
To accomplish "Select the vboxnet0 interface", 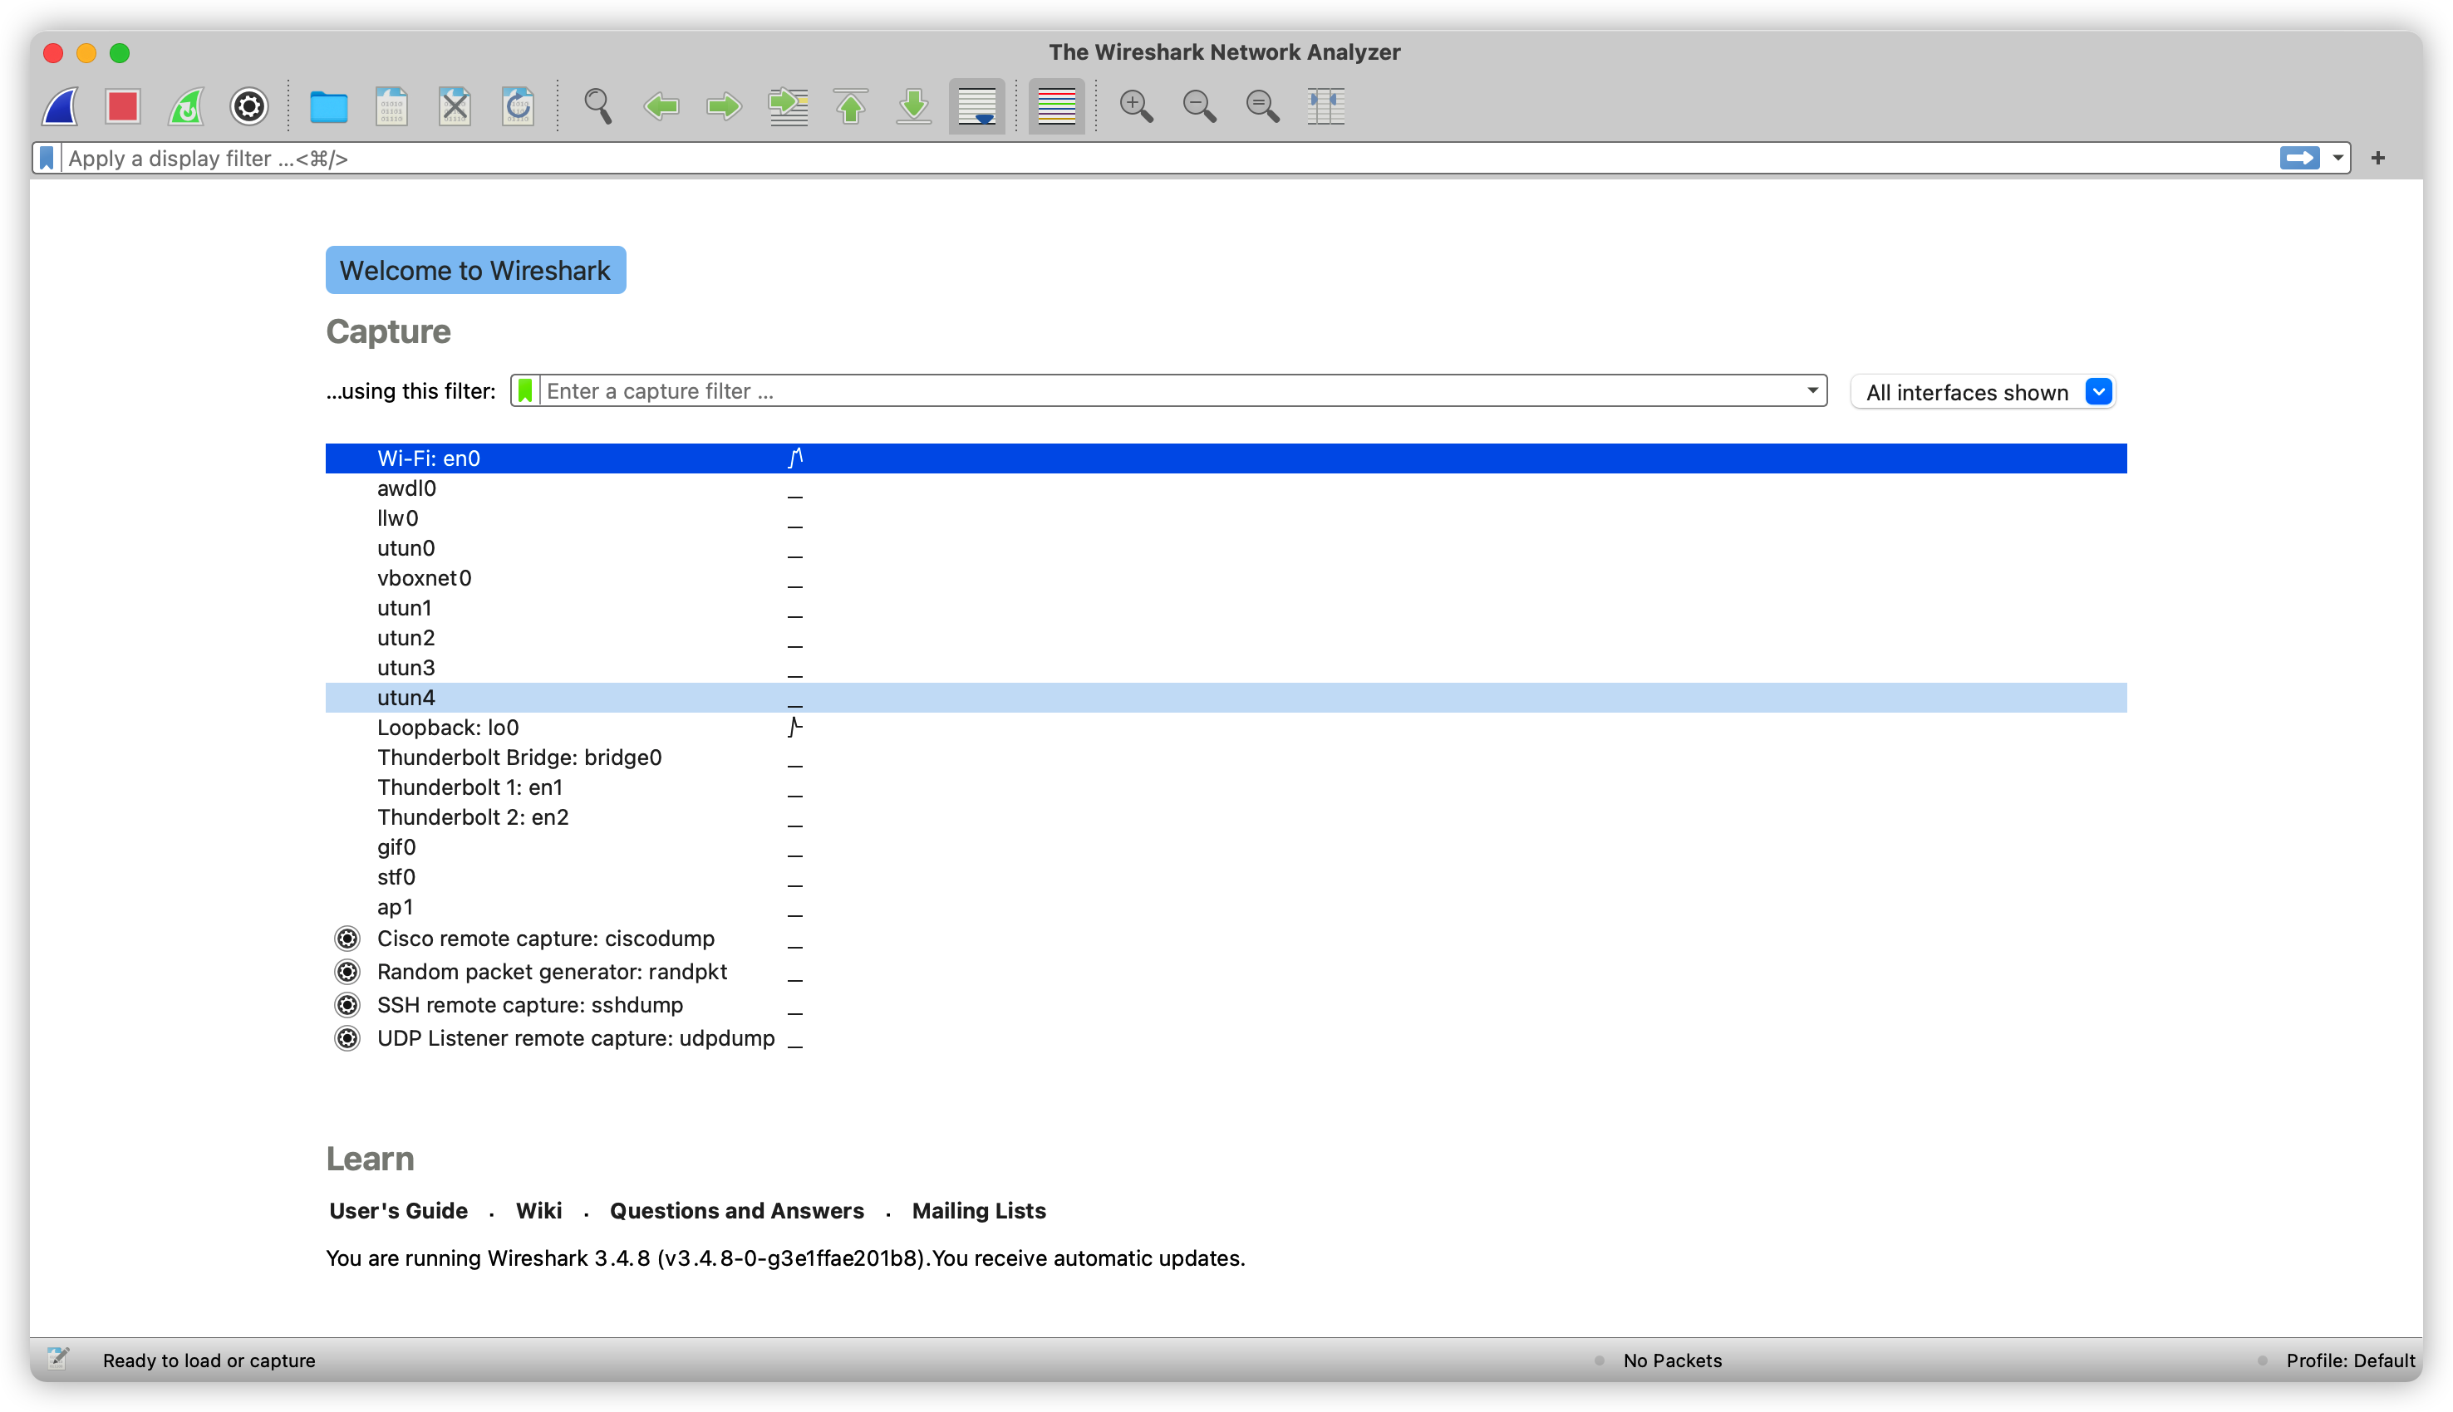I will [1226, 578].
